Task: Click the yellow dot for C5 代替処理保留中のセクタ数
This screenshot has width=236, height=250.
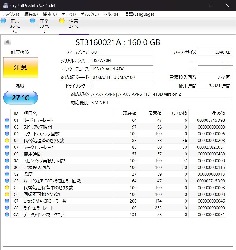Action: point(7,187)
